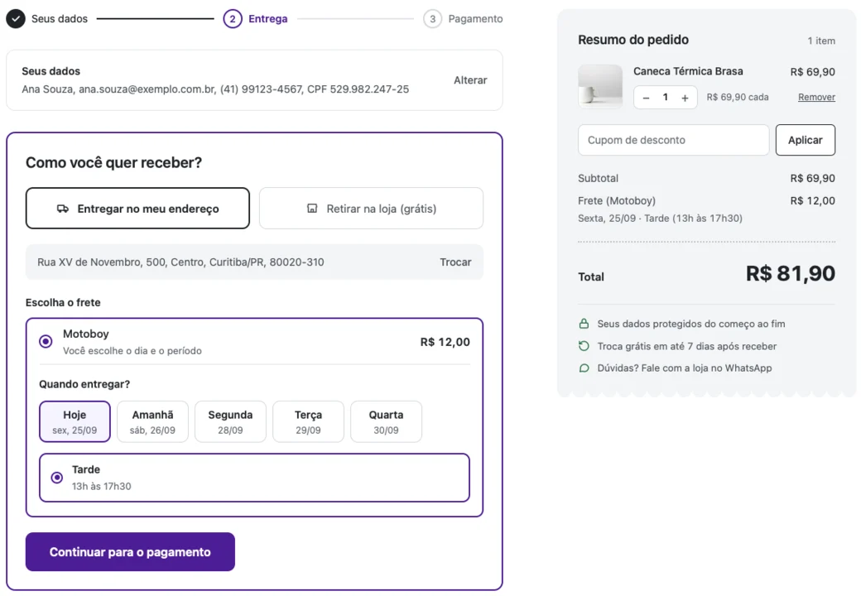The height and width of the screenshot is (596, 861).
Task: Select Retirar na loja (grátis) option
Action: pyautogui.click(x=371, y=209)
